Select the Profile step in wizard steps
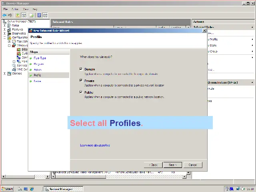 click(49, 75)
